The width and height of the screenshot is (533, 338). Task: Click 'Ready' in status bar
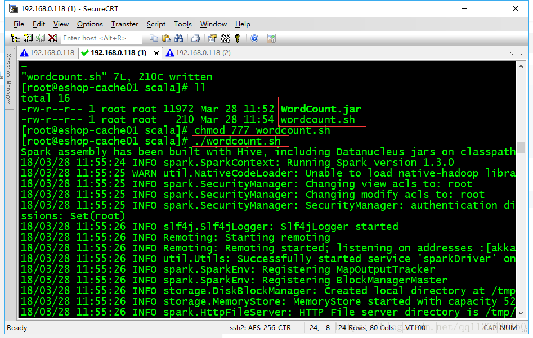17,328
